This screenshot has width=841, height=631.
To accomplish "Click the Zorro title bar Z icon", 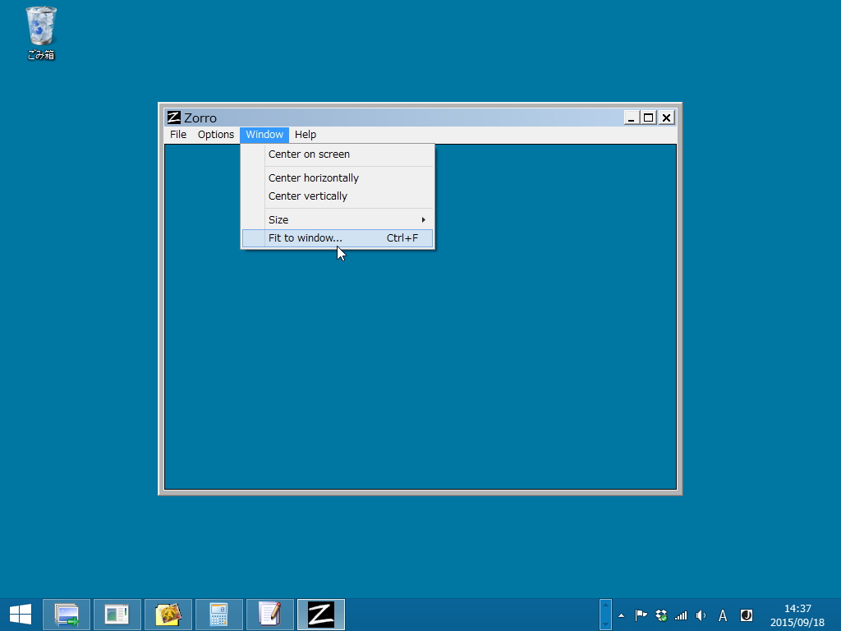I will 174,117.
